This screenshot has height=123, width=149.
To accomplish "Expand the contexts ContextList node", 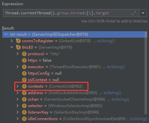I will pos(17,86).
